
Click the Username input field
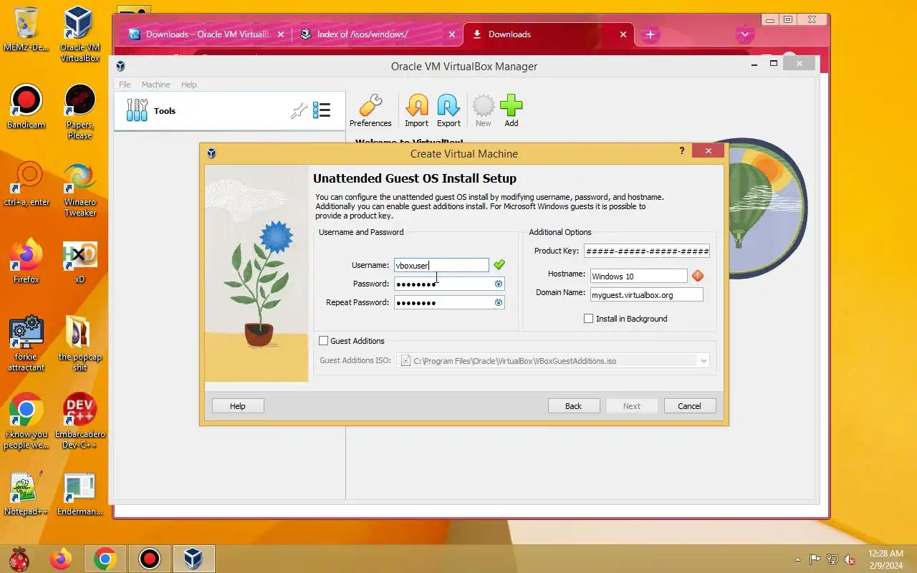[x=441, y=265]
